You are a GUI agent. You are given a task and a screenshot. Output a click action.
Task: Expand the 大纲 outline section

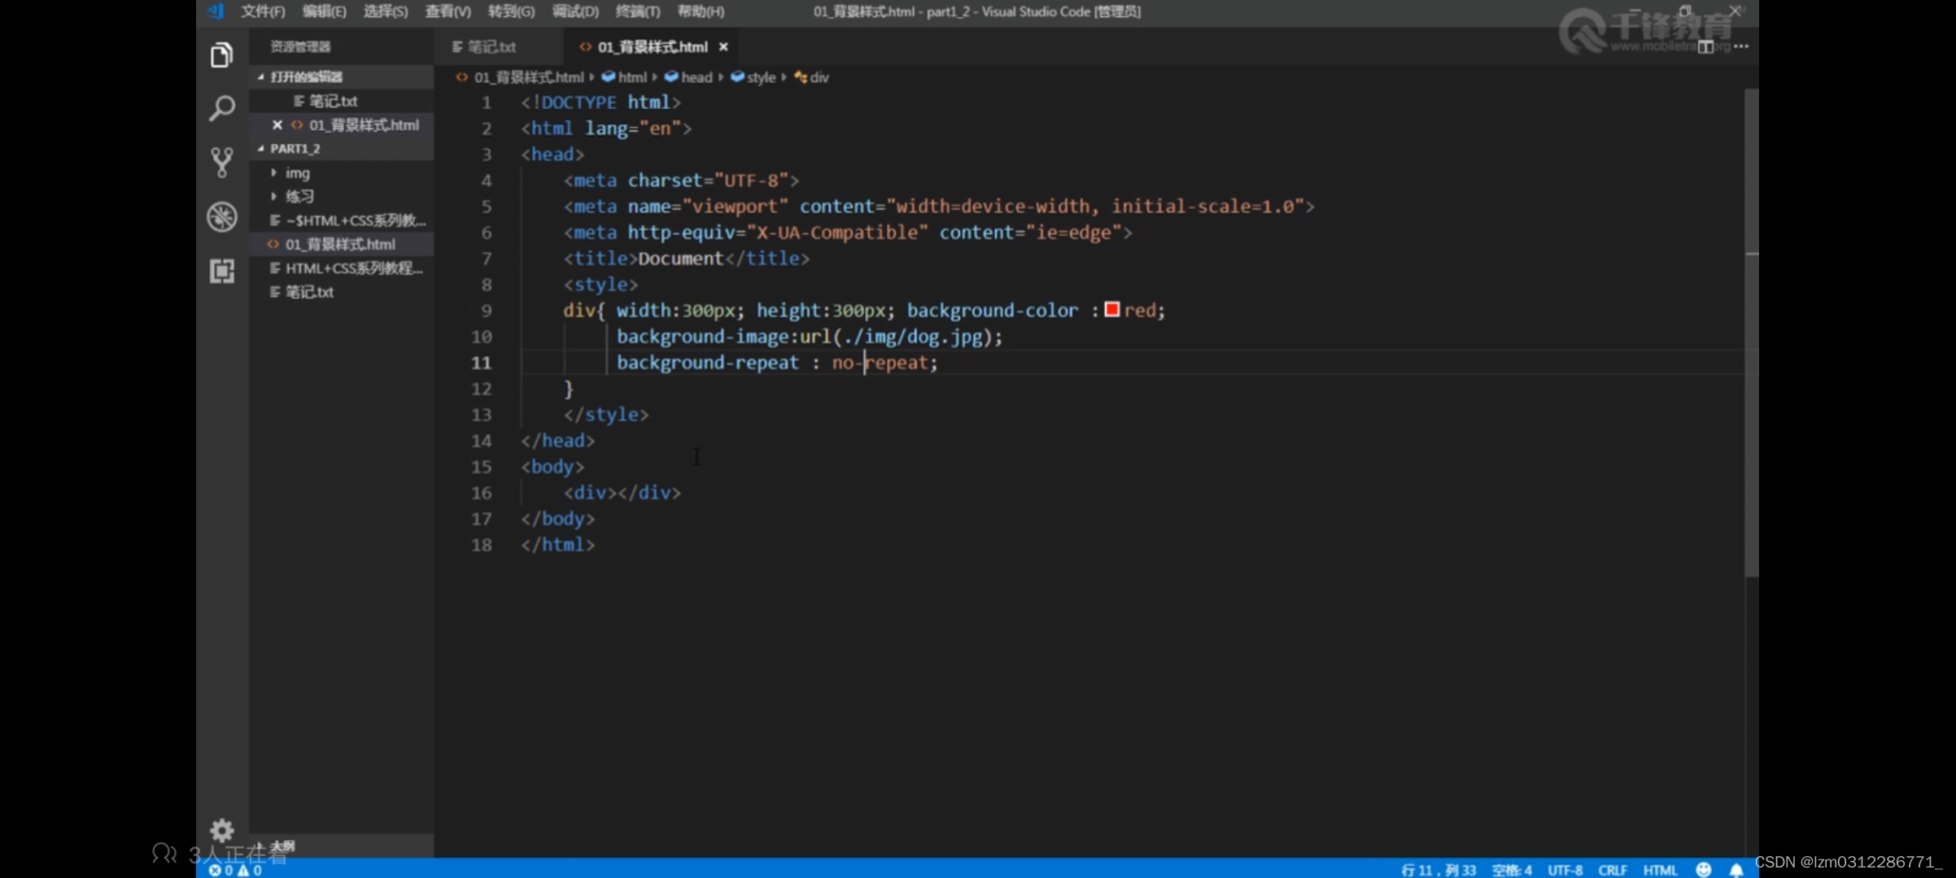(342, 846)
